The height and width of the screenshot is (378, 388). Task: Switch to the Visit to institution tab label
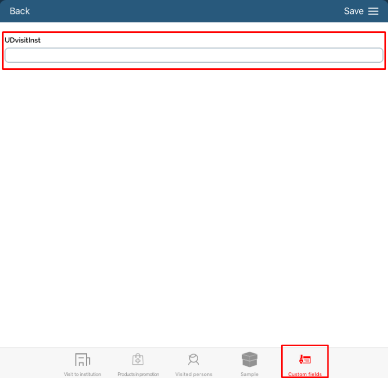pyautogui.click(x=82, y=374)
